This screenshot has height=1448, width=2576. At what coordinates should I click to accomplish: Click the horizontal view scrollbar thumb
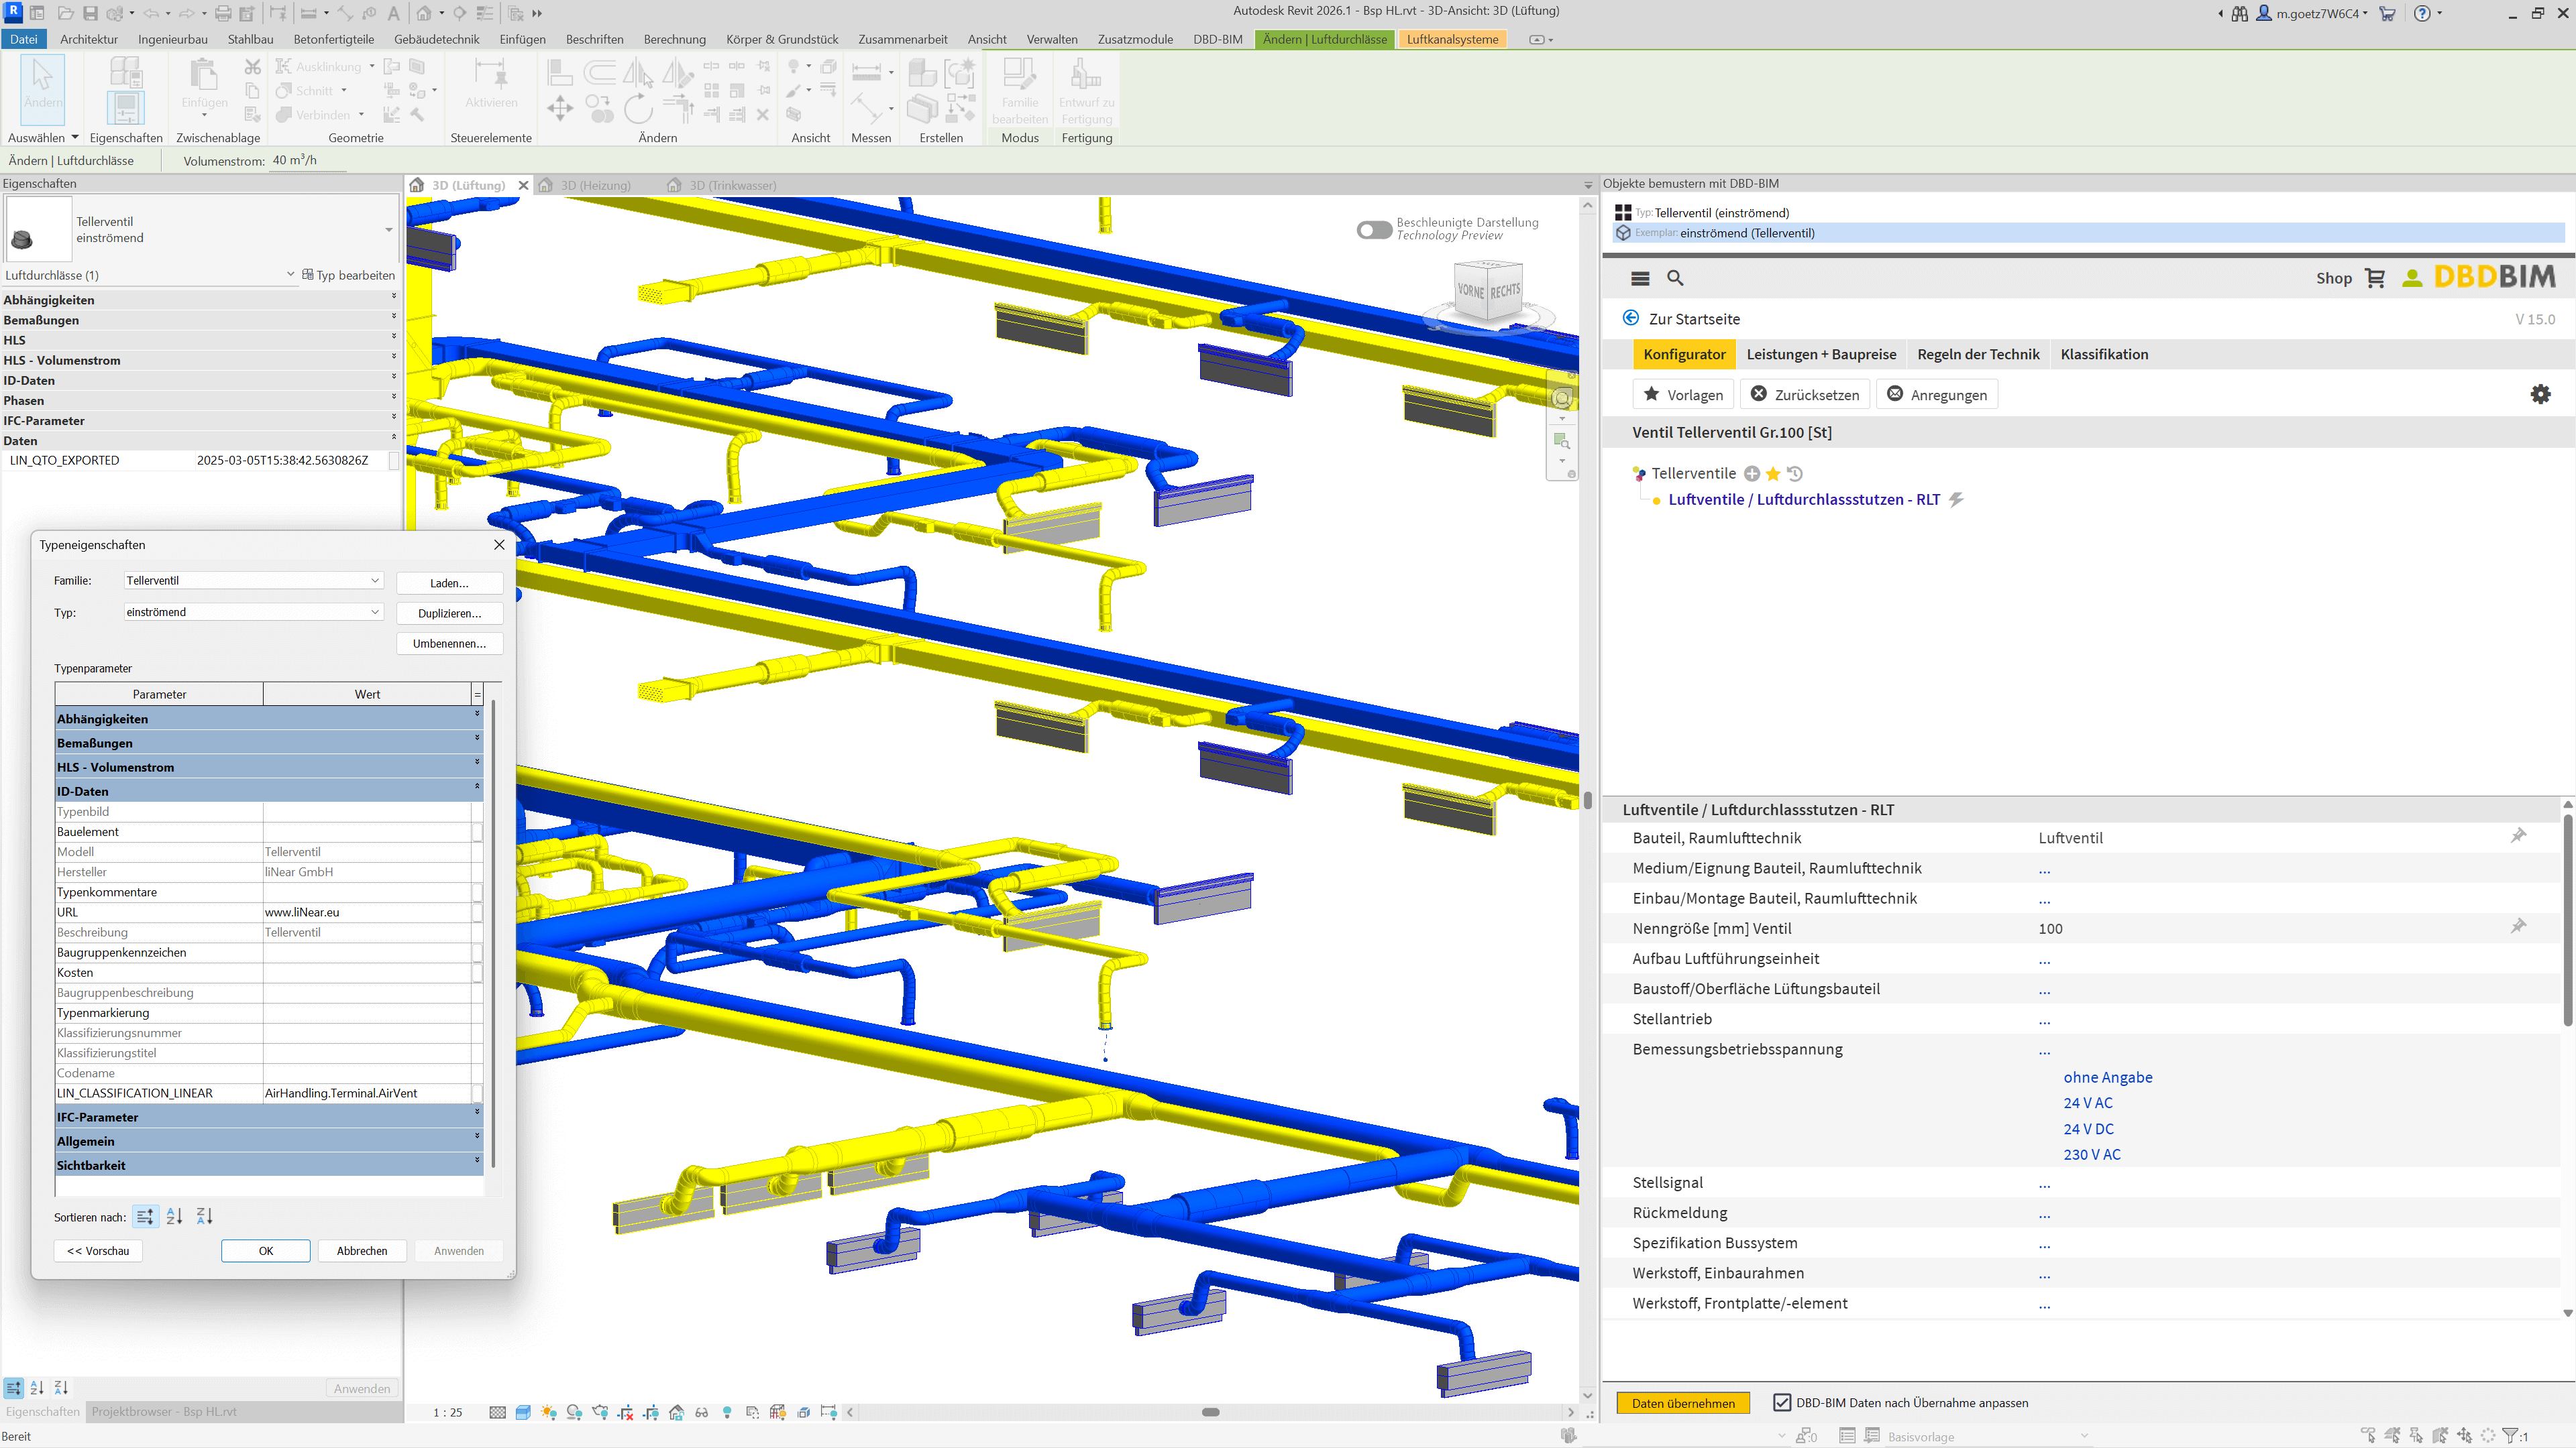[x=1210, y=1412]
